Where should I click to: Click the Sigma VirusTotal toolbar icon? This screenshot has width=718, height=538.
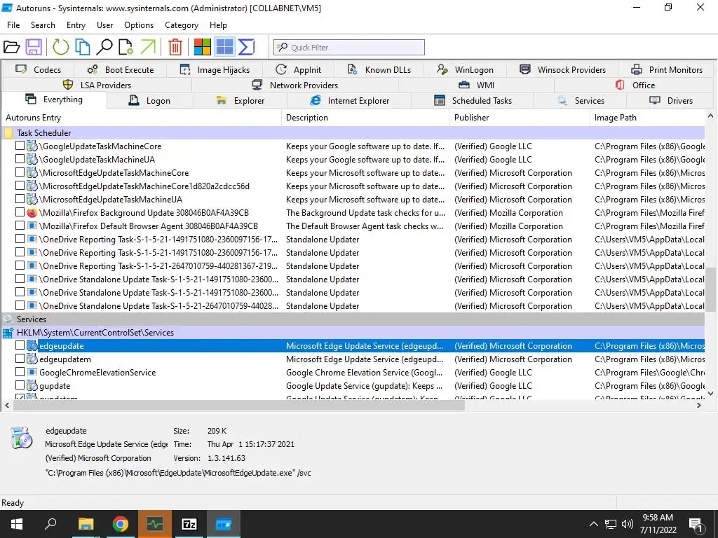pyautogui.click(x=246, y=47)
